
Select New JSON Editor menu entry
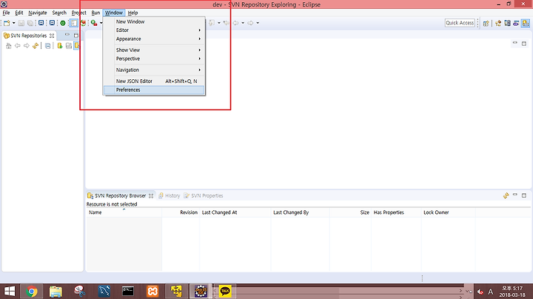click(154, 81)
